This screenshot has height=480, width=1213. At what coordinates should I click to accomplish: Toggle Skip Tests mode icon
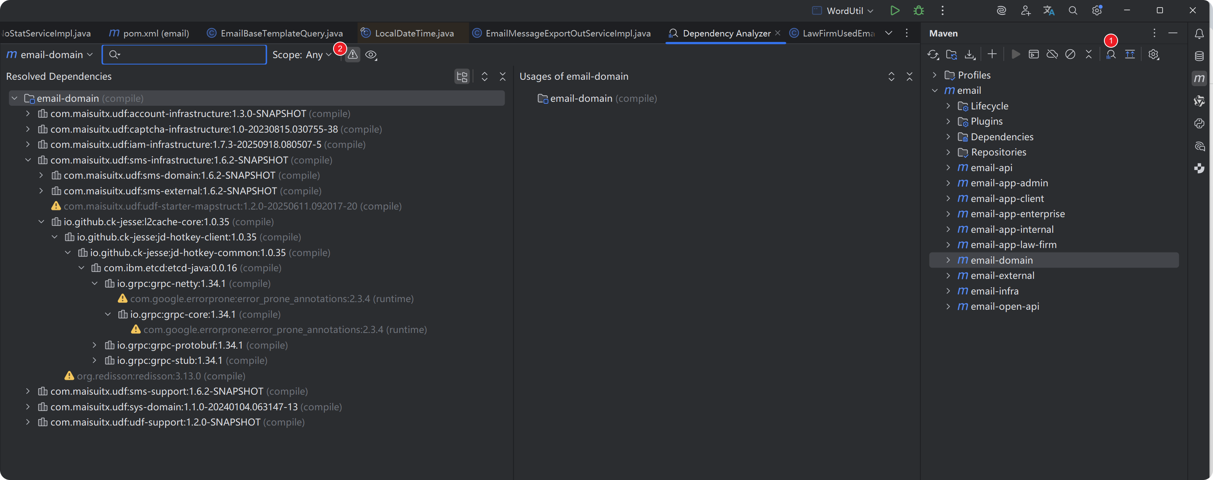1070,54
